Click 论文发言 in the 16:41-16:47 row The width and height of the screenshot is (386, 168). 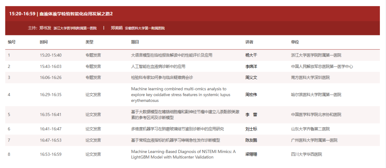[x=93, y=129]
